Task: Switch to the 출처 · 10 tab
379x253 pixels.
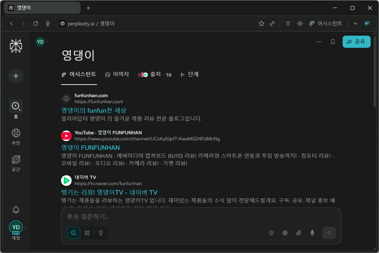Action: 155,74
